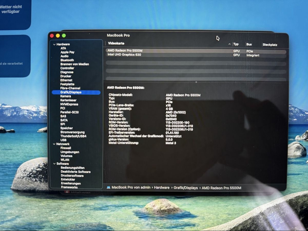Click 'Grafik/Displays' in the path bar

click(x=186, y=188)
